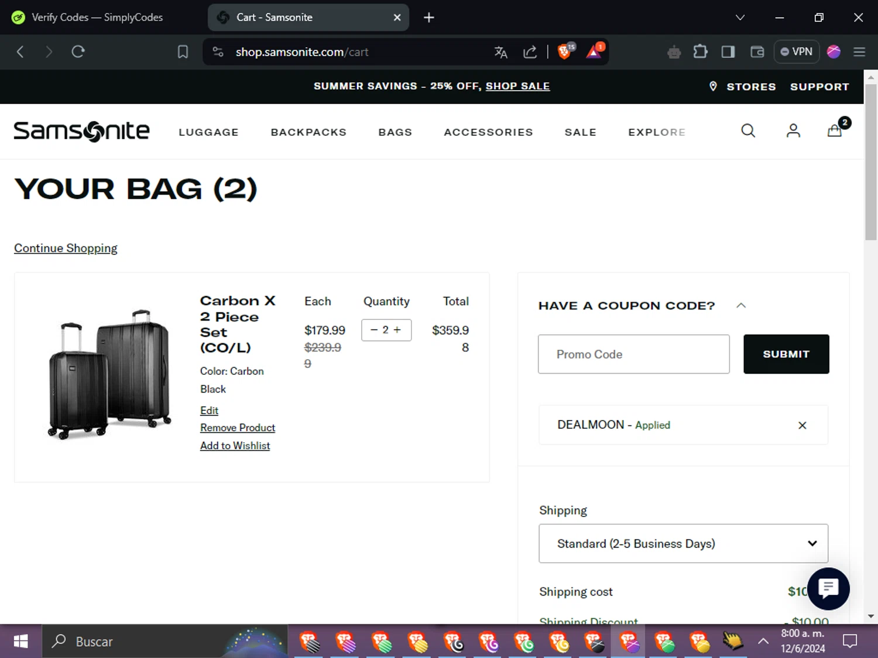Open the Brave Wallet icon

coord(757,52)
